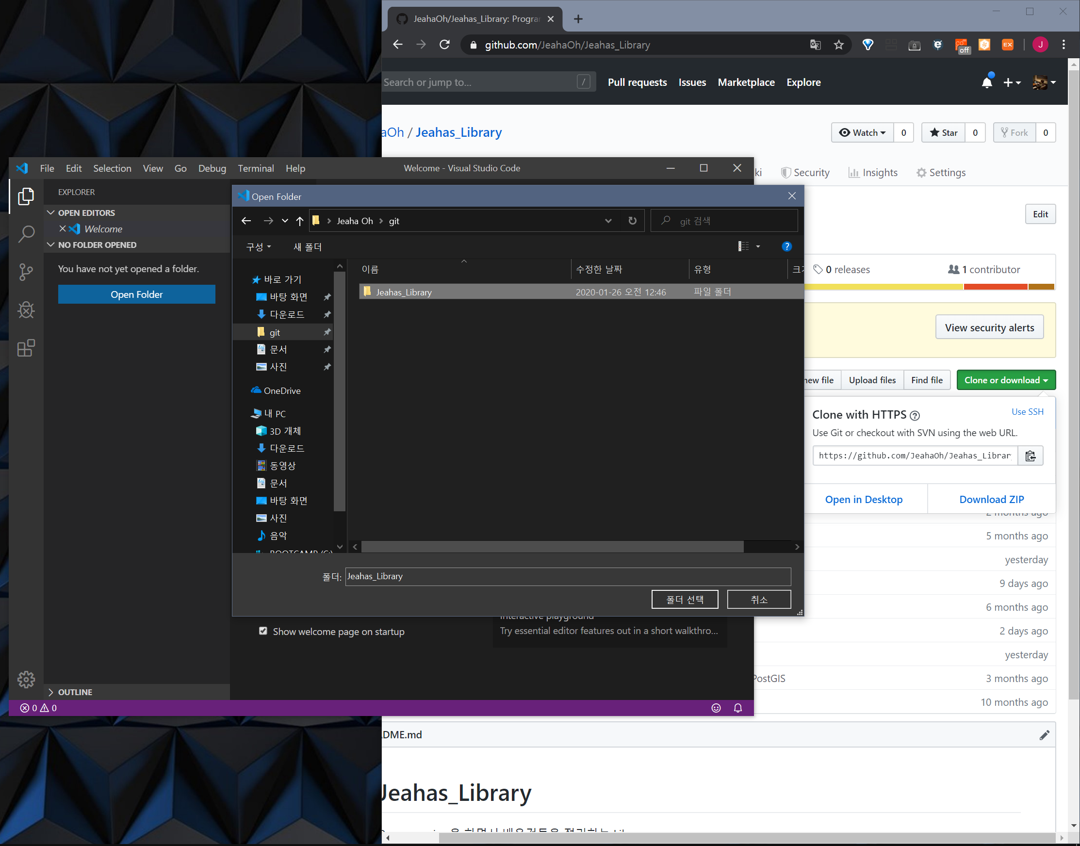Toggle Show welcome page on startup

[263, 631]
